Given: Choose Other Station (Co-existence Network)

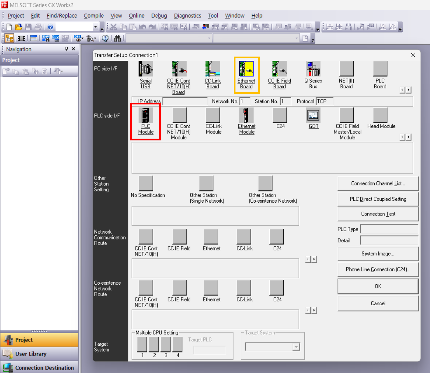Looking at the screenshot, I should 266,183.
